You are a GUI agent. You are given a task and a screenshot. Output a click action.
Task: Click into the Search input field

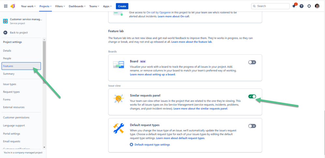click(270, 6)
